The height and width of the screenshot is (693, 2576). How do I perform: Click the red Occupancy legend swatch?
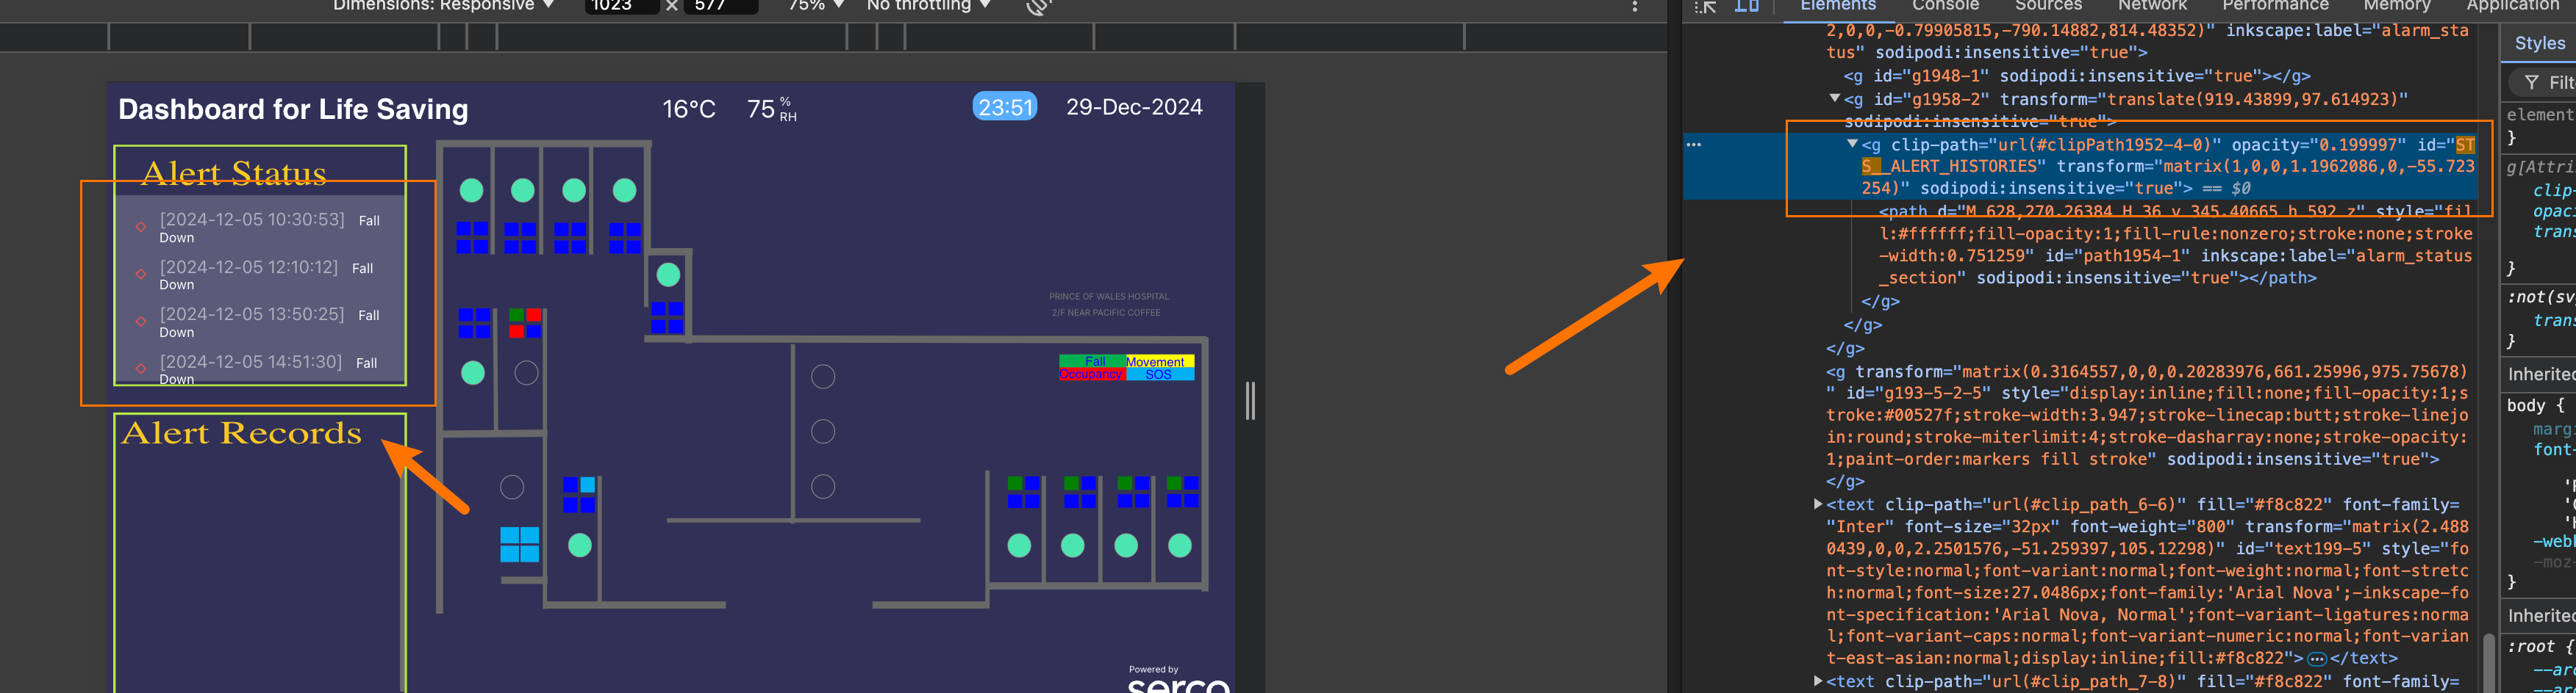[x=1093, y=374]
